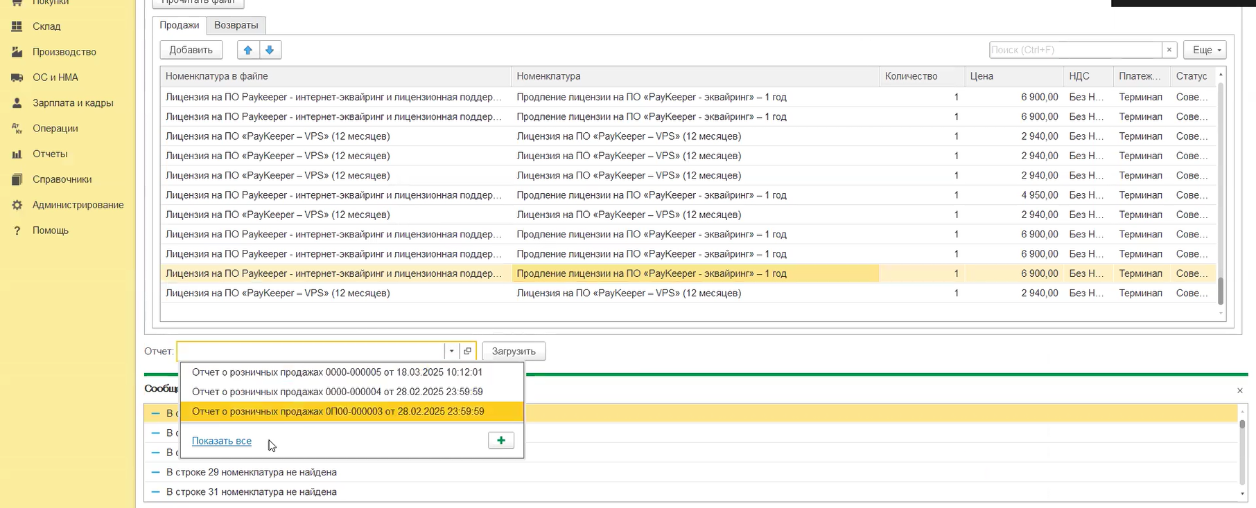Click the Добавить button
Viewport: 1256px width, 508px height.
(191, 50)
